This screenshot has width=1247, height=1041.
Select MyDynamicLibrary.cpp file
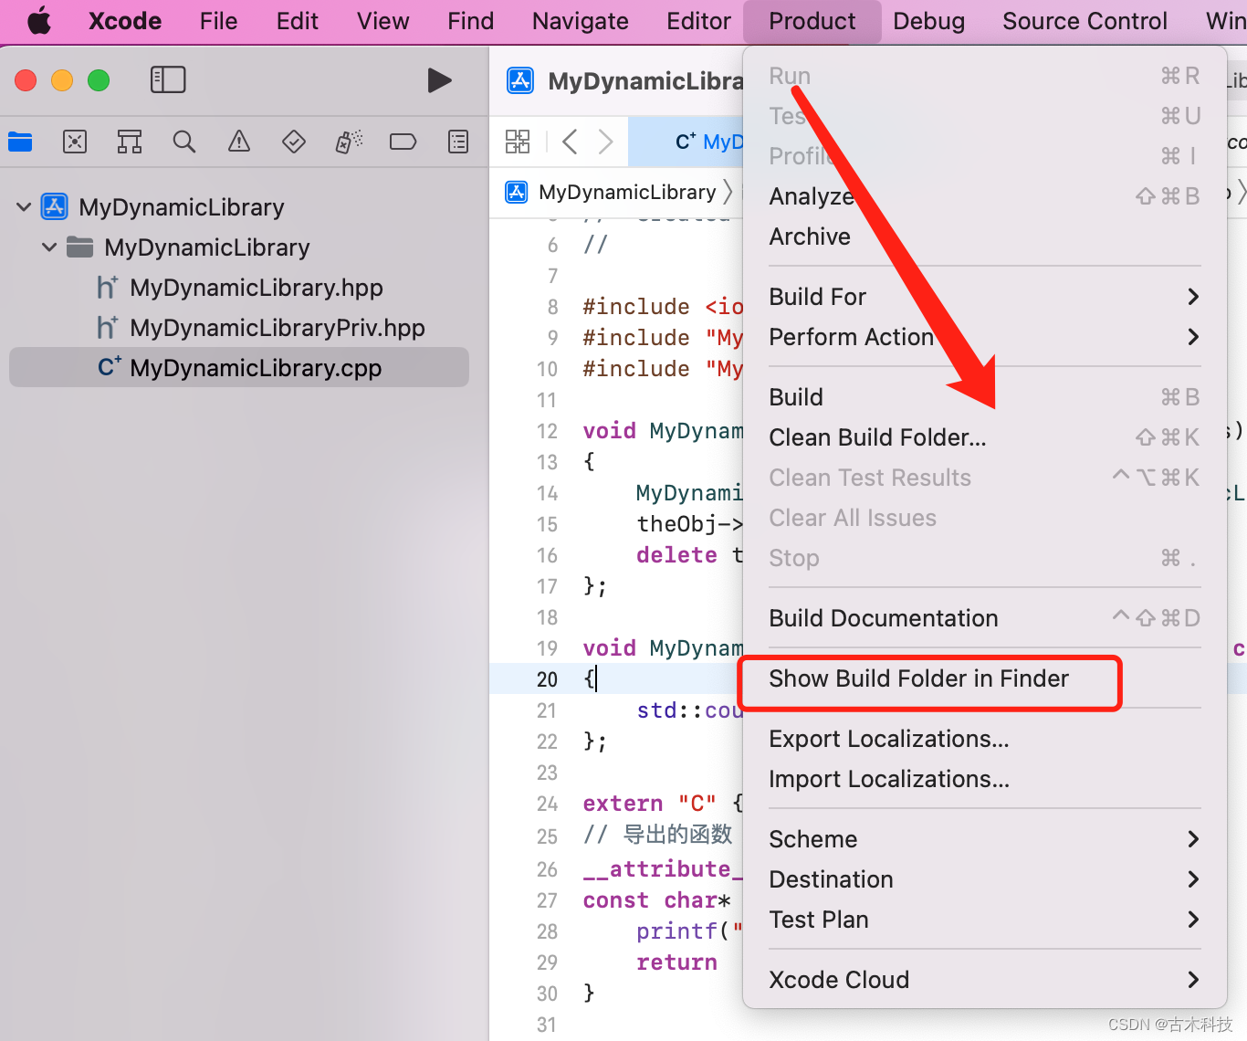pos(239,368)
